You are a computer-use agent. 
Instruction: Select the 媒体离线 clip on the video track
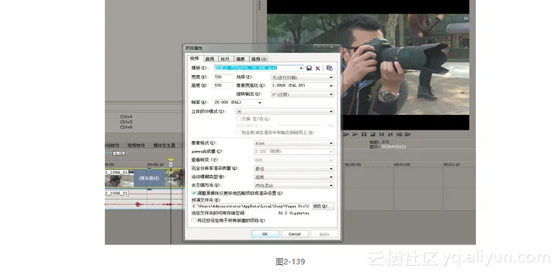click(149, 178)
